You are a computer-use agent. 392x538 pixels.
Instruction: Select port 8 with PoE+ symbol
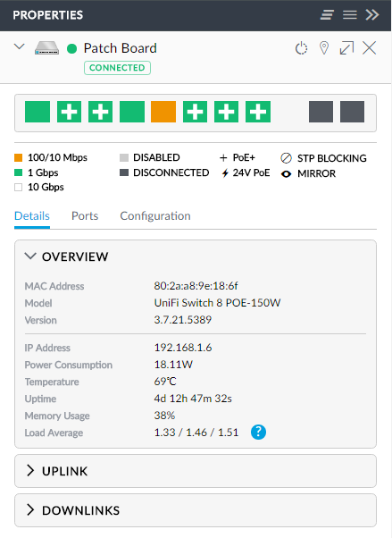[x=258, y=112]
